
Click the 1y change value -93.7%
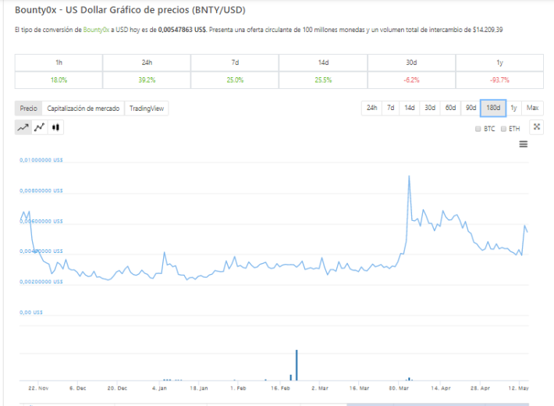(x=499, y=80)
